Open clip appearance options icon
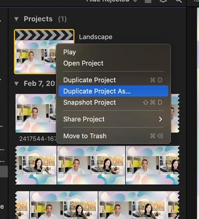Image resolution: width=199 pixels, height=219 pixels. [163, 1]
